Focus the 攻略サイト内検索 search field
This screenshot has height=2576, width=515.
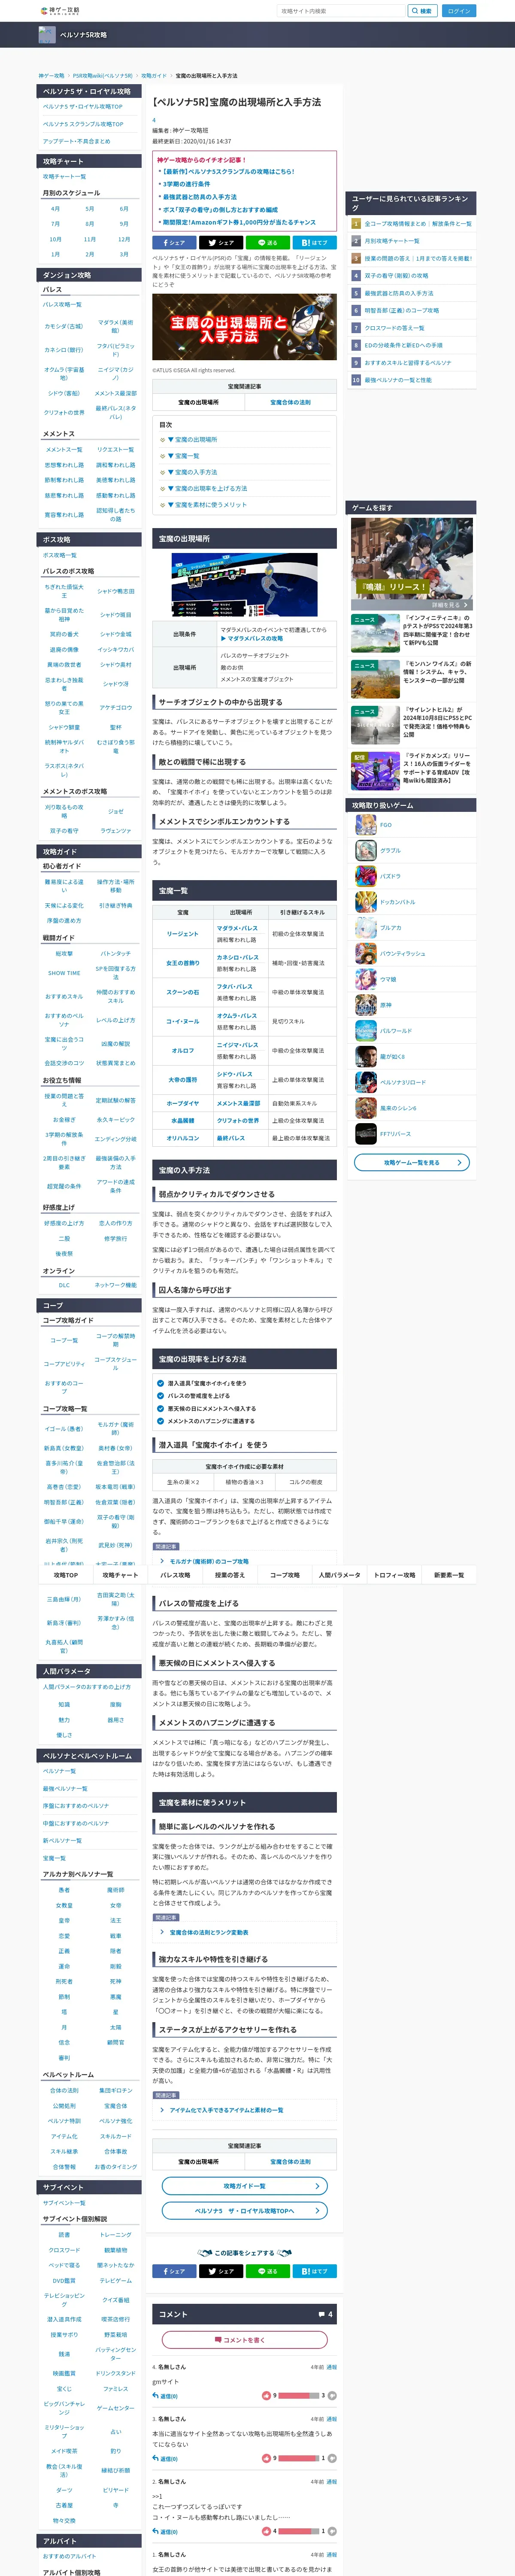point(341,11)
